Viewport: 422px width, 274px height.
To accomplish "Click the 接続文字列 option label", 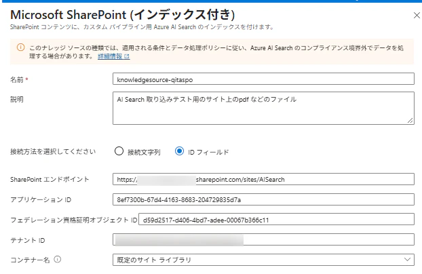I will 144,152.
